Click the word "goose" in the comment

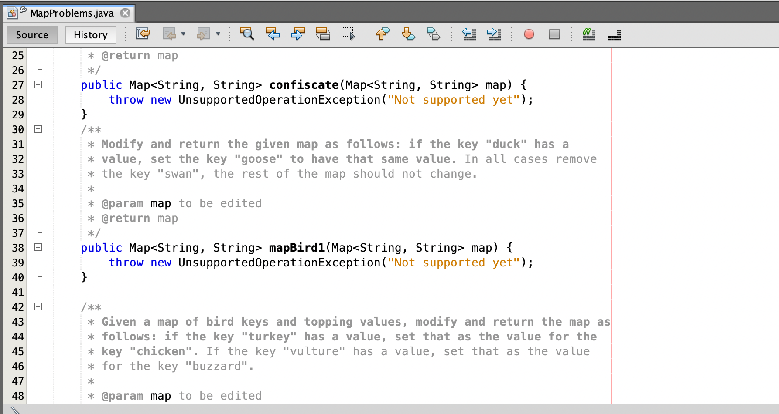point(259,159)
